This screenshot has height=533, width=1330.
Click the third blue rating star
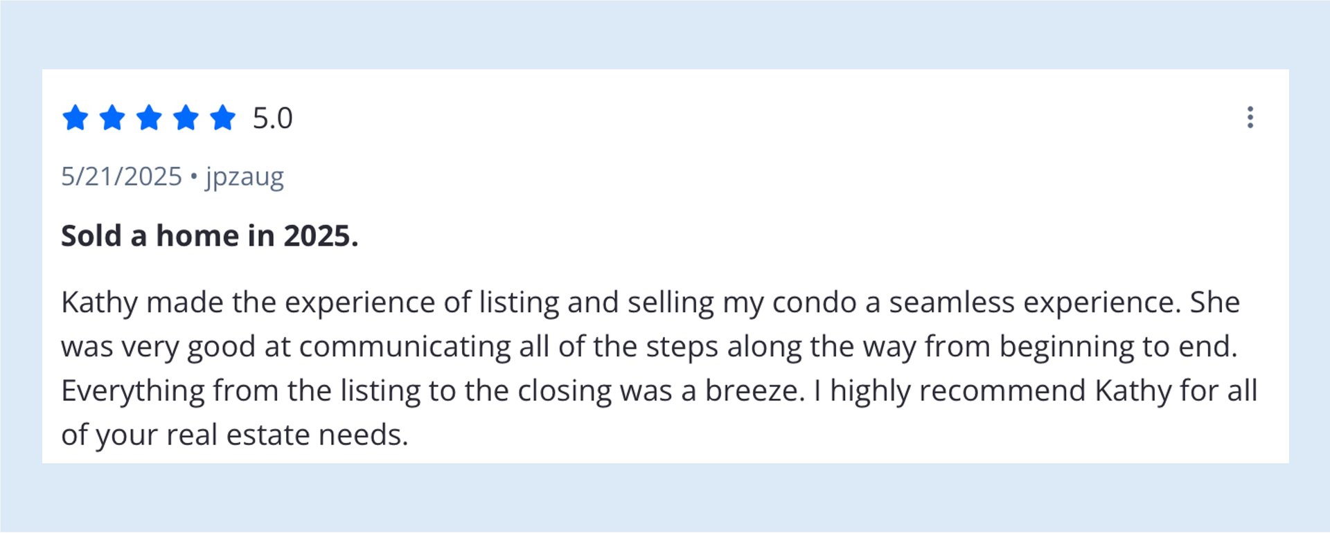click(149, 118)
